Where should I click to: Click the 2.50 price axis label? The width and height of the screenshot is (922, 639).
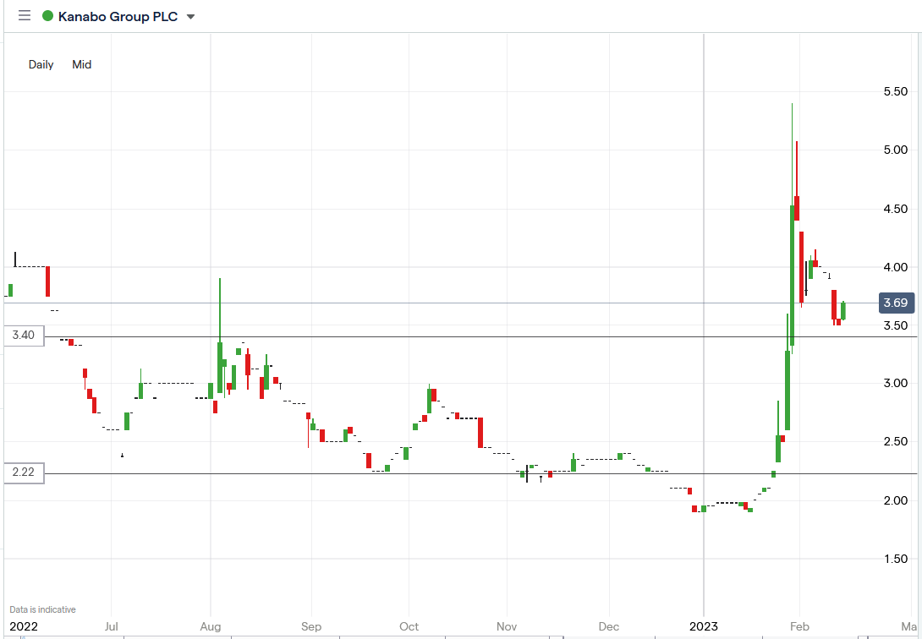[896, 441]
